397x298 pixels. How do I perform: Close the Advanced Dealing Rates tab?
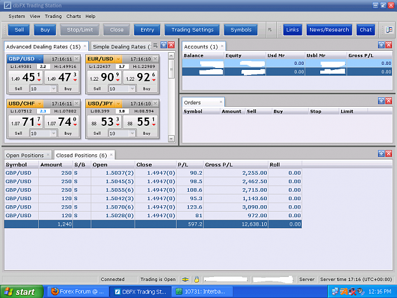click(x=85, y=46)
